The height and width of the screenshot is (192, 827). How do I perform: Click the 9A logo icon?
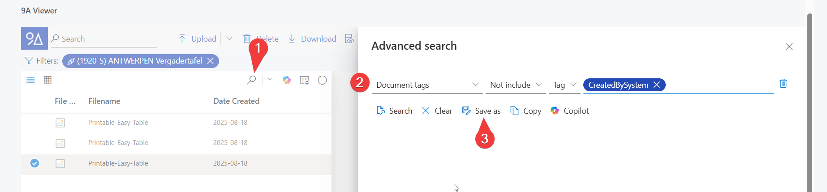34,38
